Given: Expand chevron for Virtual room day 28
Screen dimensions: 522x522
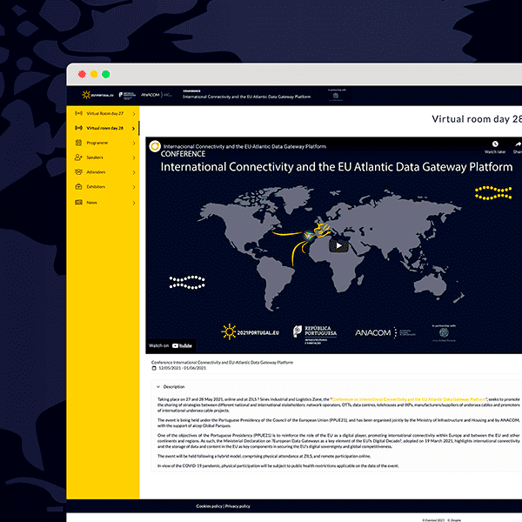Looking at the screenshot, I should click(133, 129).
